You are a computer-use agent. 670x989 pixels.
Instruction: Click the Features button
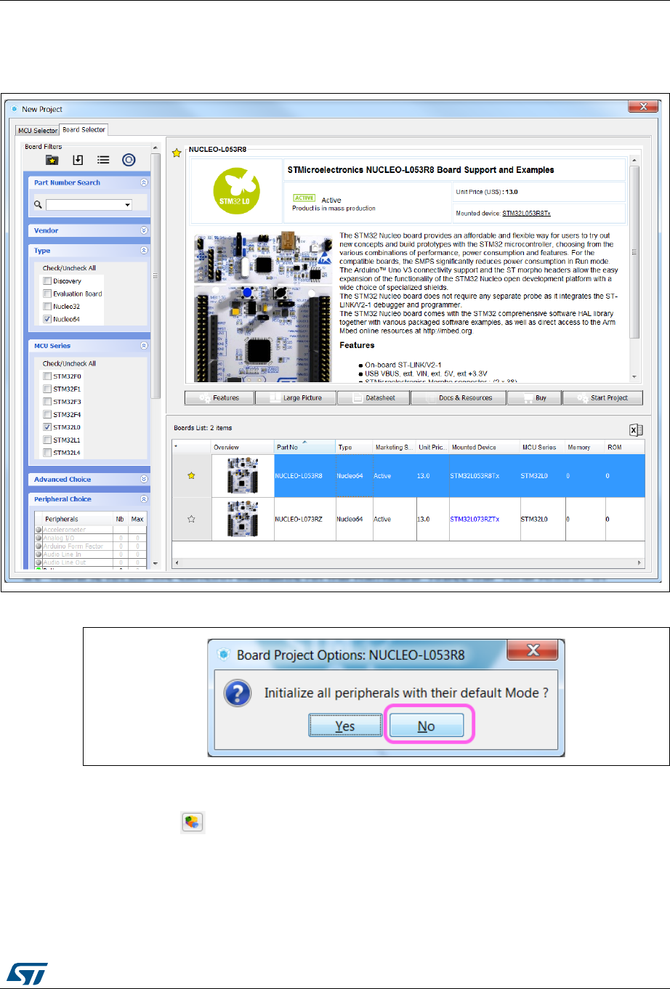pos(219,397)
